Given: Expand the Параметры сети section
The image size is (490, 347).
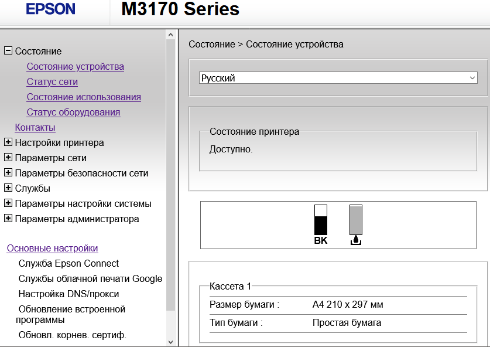Looking at the screenshot, I should click(x=8, y=158).
